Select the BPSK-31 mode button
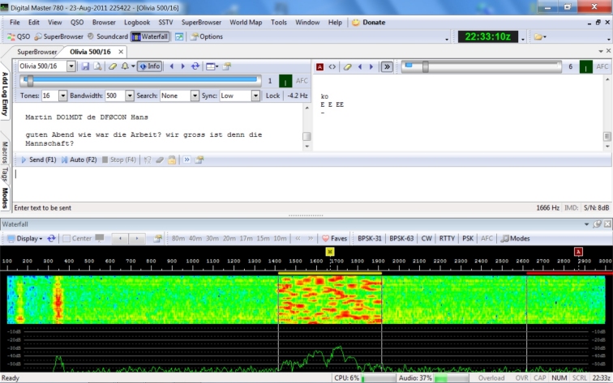This screenshot has width=613, height=383. (368, 239)
